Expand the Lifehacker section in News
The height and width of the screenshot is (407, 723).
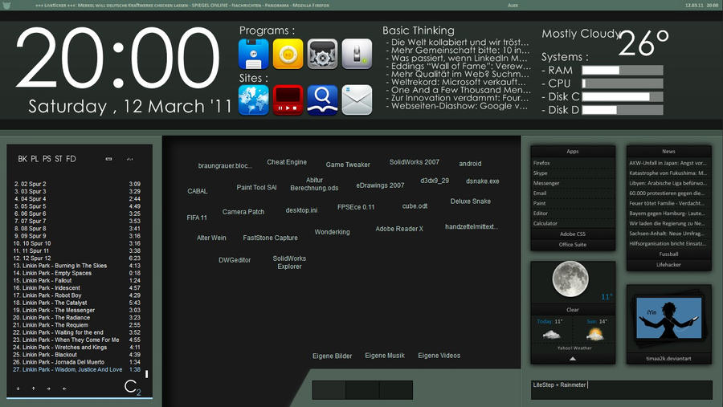point(668,265)
